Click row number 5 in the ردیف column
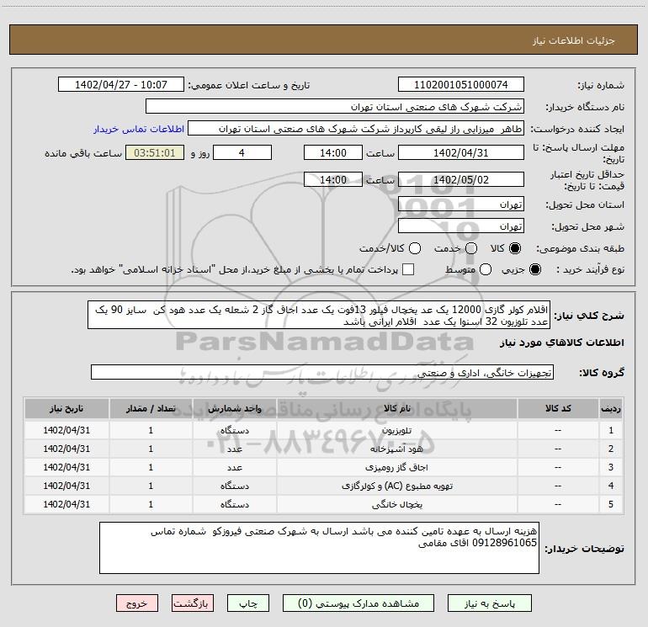Viewport: 648px width, 627px height. 611,504
